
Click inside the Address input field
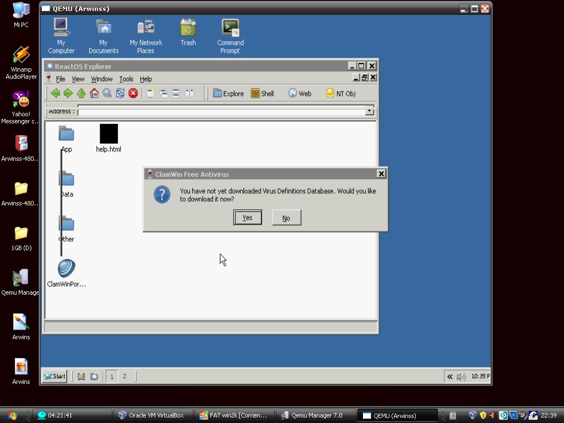220,112
